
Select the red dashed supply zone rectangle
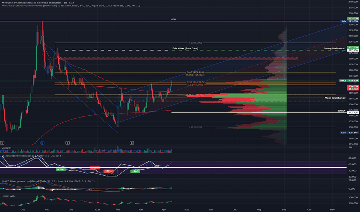coord(178,59)
